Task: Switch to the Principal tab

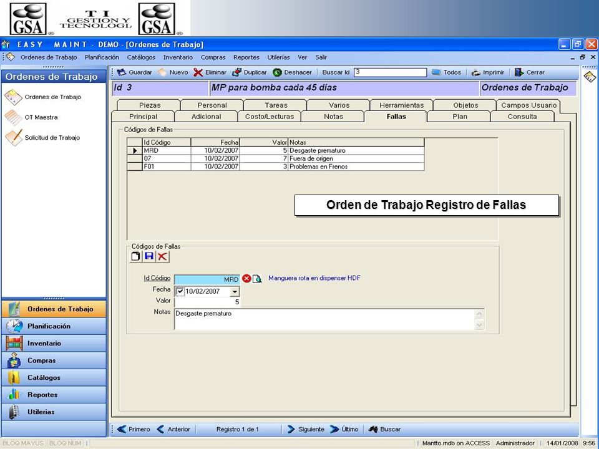Action: (144, 117)
